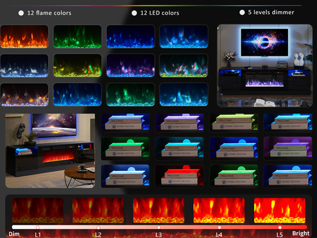Image resolution: width=317 pixels, height=238 pixels.
Task: Set dimmer slider to L4 marker
Action: [x=219, y=227]
